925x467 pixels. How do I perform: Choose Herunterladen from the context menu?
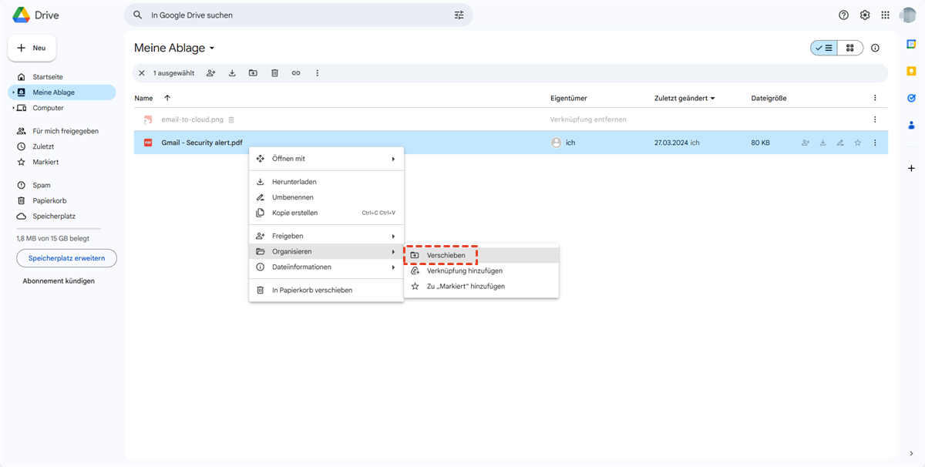(294, 182)
